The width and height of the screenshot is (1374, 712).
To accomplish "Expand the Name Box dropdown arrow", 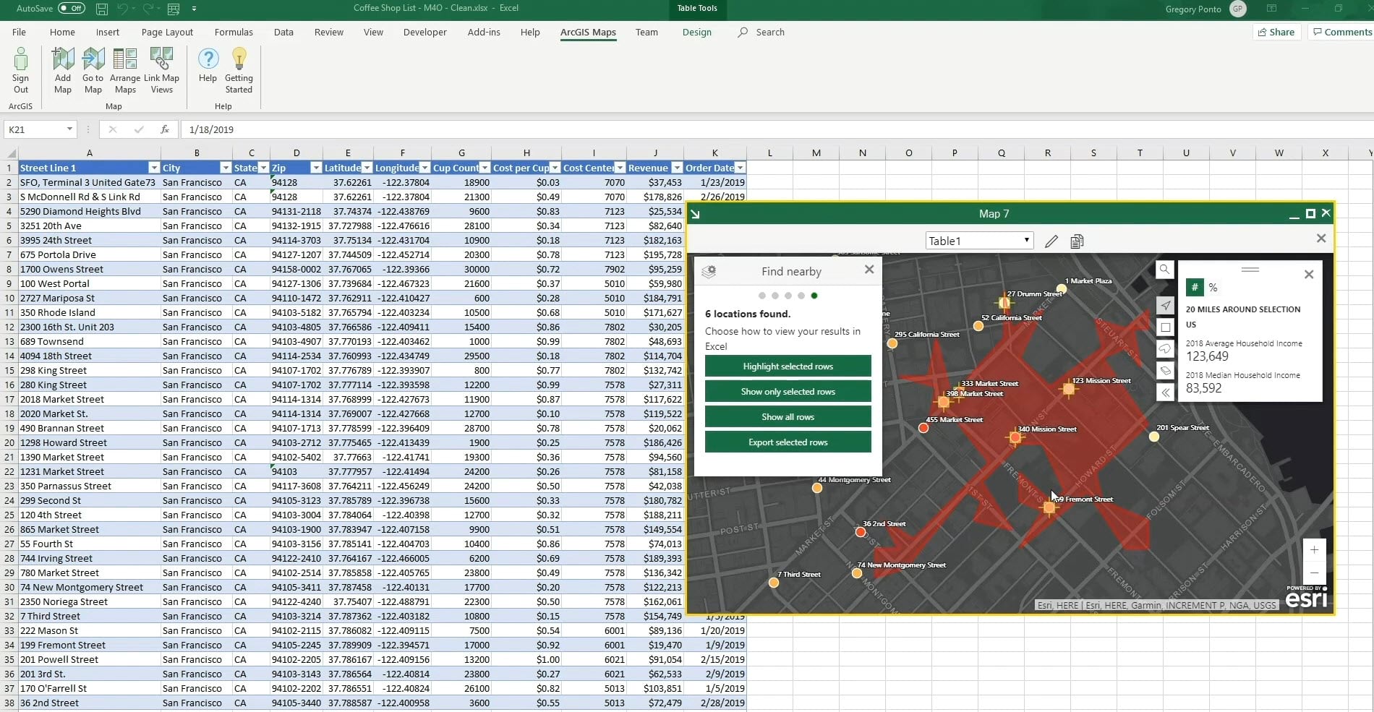I will [x=69, y=129].
